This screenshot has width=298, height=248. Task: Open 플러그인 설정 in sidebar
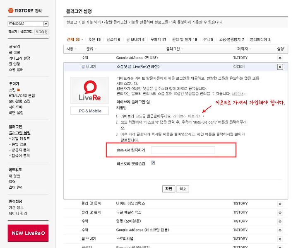click(20, 133)
